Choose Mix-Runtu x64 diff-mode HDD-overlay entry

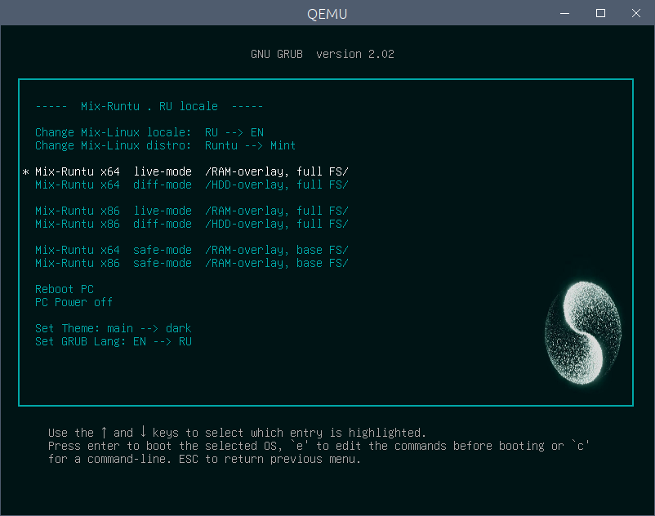[x=191, y=185]
